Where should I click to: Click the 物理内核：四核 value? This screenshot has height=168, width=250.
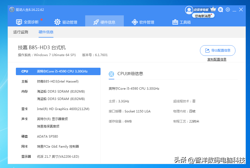tap(184, 111)
